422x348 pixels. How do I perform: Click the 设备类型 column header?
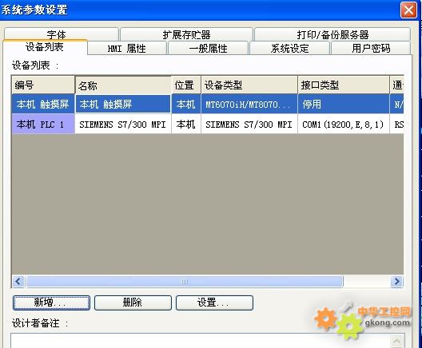(249, 85)
